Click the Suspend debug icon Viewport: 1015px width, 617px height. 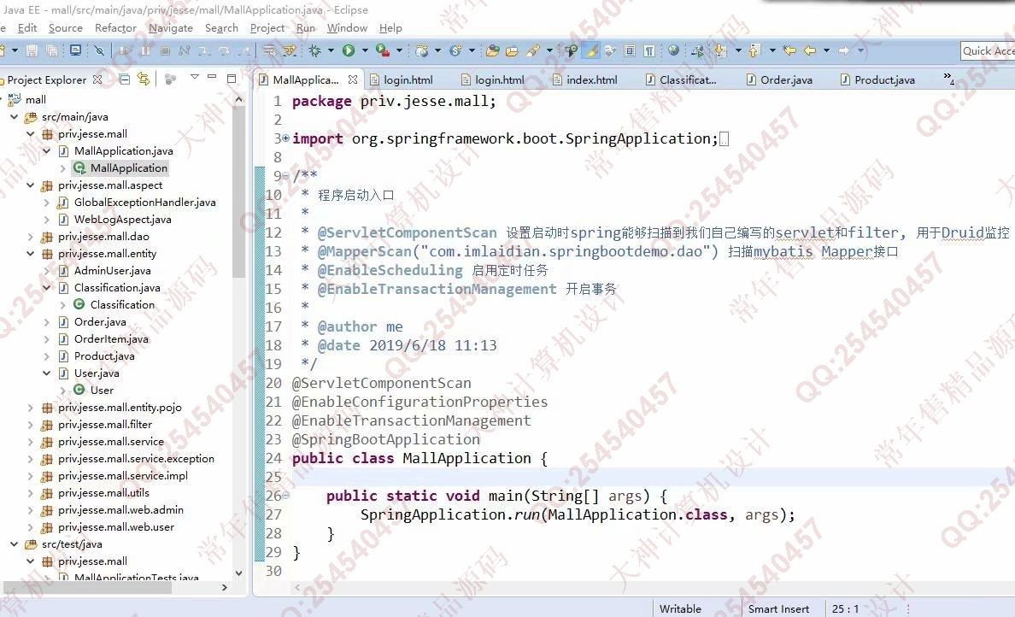click(x=145, y=50)
